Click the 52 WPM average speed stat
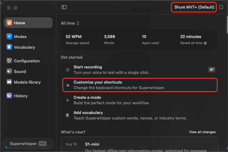Screen dimensions: 228x152 tap(77, 40)
